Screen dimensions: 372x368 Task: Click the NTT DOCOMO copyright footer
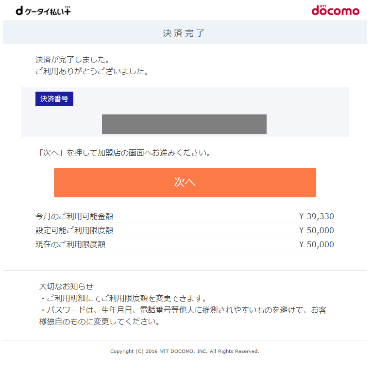click(x=185, y=351)
